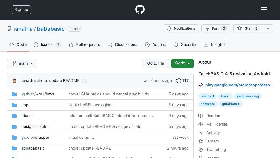This screenshot has width=280, height=158.
Task: Click folder icon for libbababasic
Action: [14, 148]
